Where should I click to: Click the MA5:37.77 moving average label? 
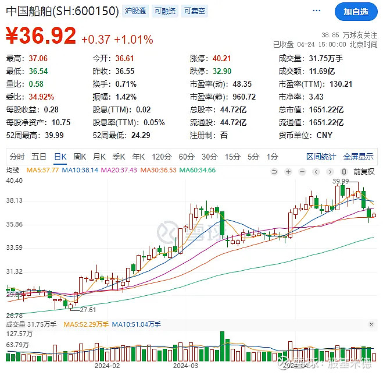point(42,170)
